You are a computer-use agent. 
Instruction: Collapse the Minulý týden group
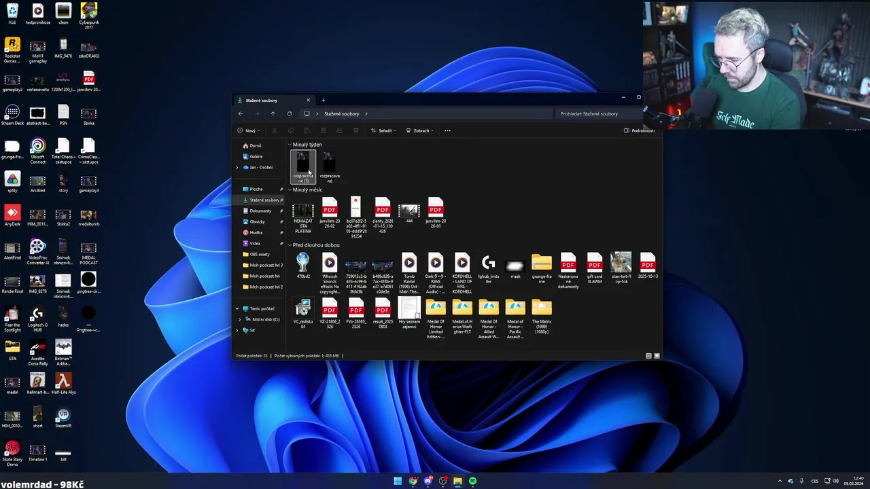(x=290, y=145)
